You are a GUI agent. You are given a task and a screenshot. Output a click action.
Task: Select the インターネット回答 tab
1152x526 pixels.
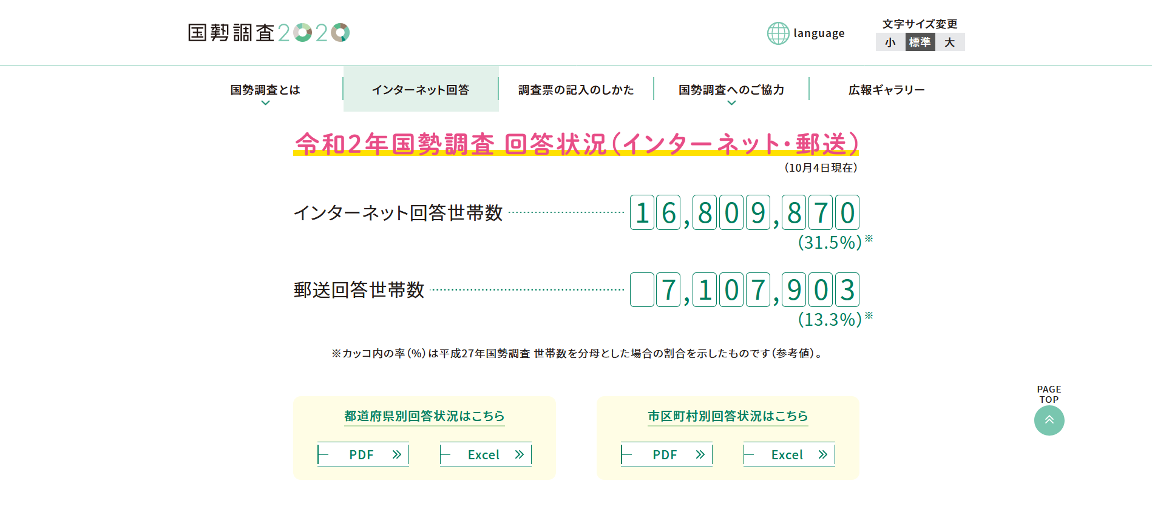(x=421, y=89)
